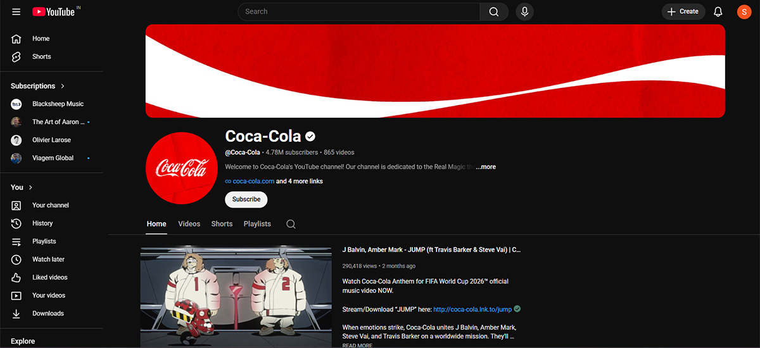The height and width of the screenshot is (348, 760).
Task: Click the Blacksheep Music channel avatar
Action: [x=16, y=104]
